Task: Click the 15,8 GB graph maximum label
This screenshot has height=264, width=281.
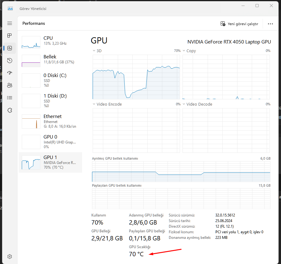Action: coord(265,185)
